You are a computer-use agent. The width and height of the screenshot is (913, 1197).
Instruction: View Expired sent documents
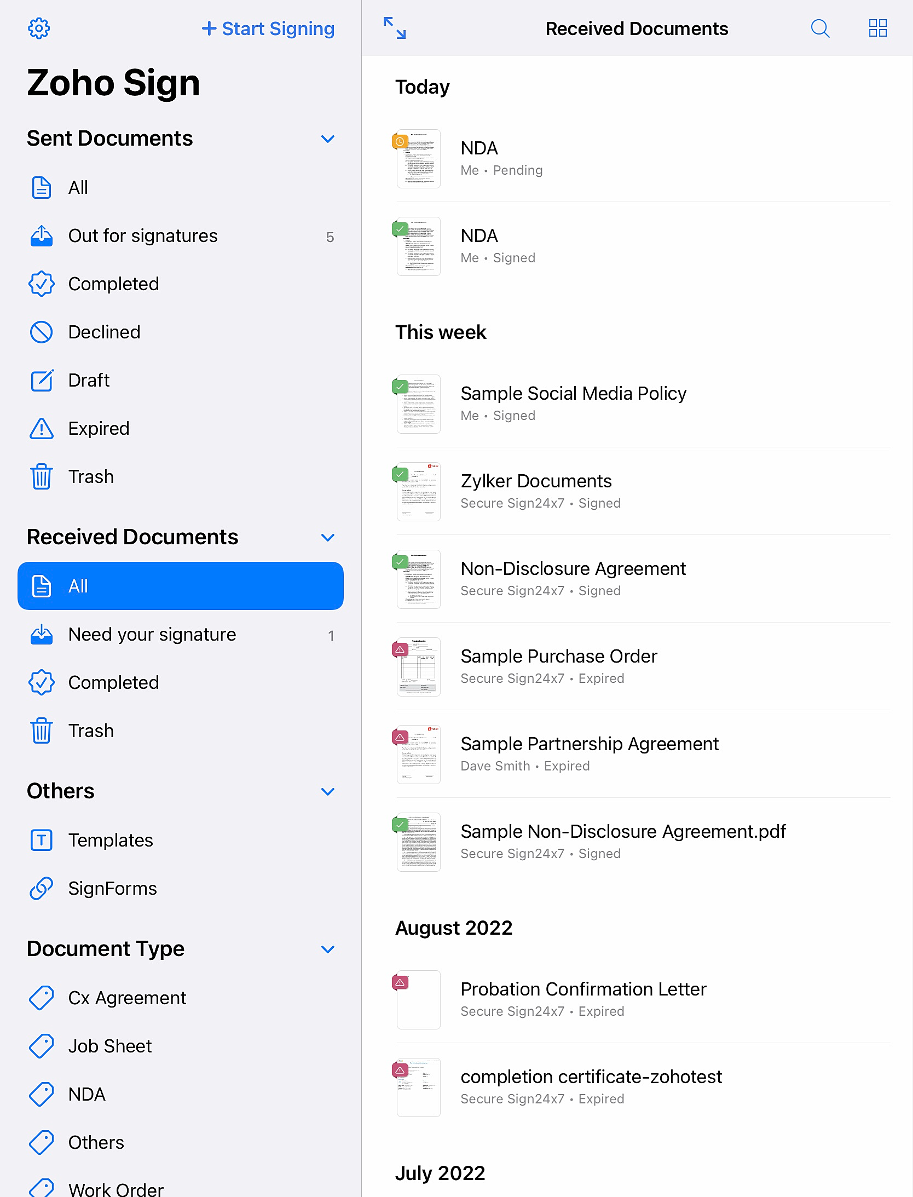pos(181,429)
